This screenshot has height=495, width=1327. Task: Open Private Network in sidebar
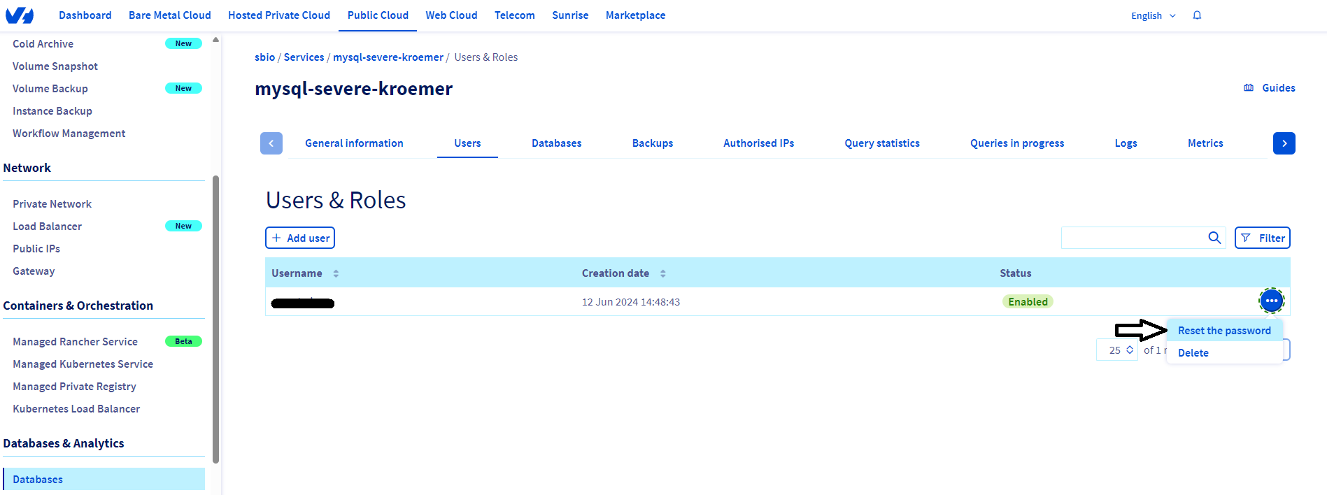tap(52, 204)
